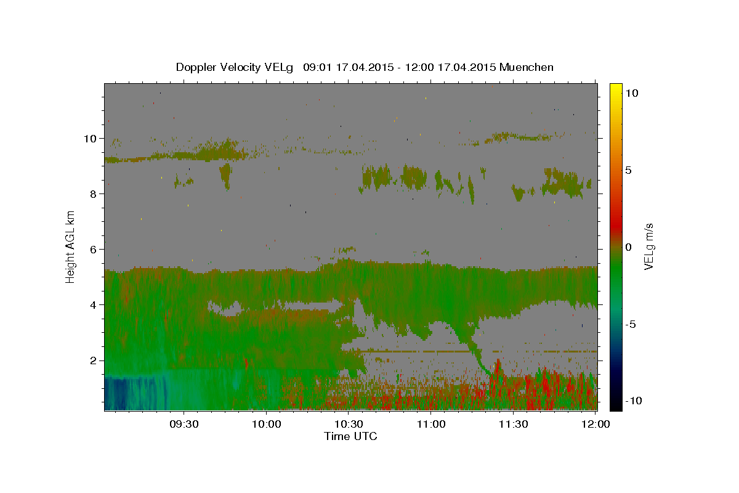The width and height of the screenshot is (739, 493).
Task: Click the '12:00' time tick label
Action: [x=596, y=425]
